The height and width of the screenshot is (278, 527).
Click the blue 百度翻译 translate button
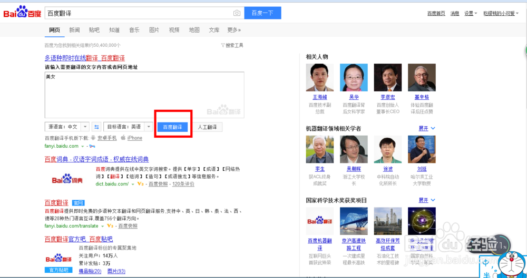[172, 127]
